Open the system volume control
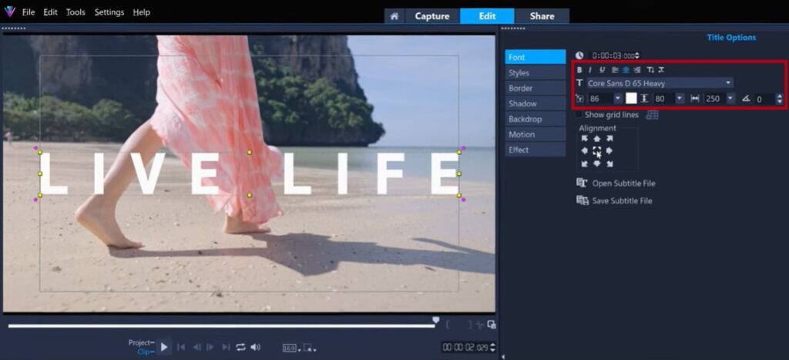The width and height of the screenshot is (789, 360). [x=256, y=347]
